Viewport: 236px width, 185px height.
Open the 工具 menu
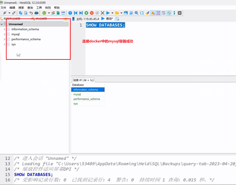coord(39,8)
